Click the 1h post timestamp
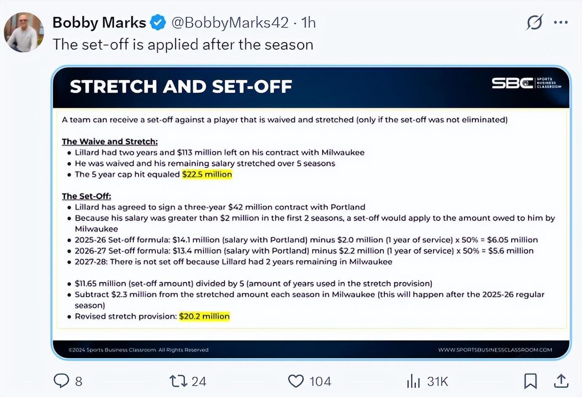Image resolution: width=582 pixels, height=397 pixels. pos(309,23)
